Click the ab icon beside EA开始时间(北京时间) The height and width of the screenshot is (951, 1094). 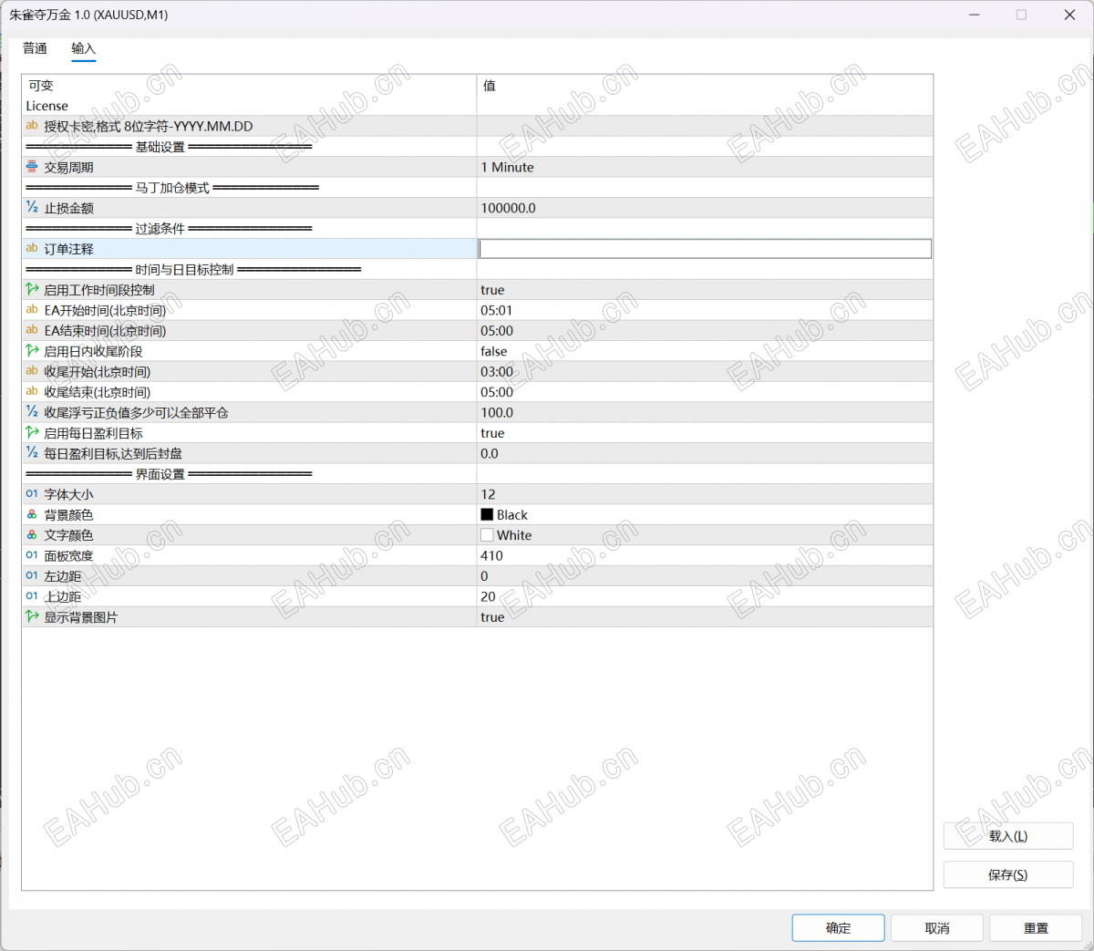[x=32, y=310]
